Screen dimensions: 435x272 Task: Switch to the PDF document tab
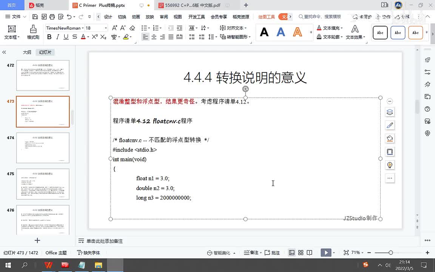pos(193,5)
